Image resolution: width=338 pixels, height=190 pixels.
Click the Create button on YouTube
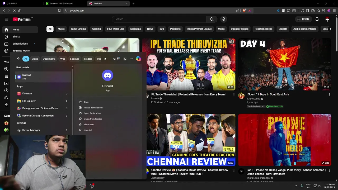tap(303, 19)
